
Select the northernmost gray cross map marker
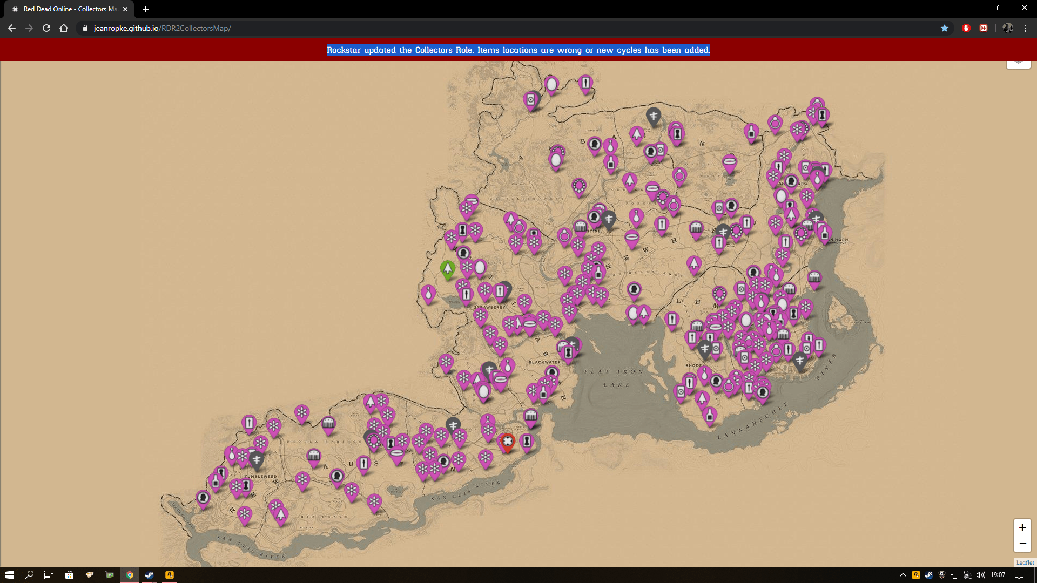coord(654,116)
